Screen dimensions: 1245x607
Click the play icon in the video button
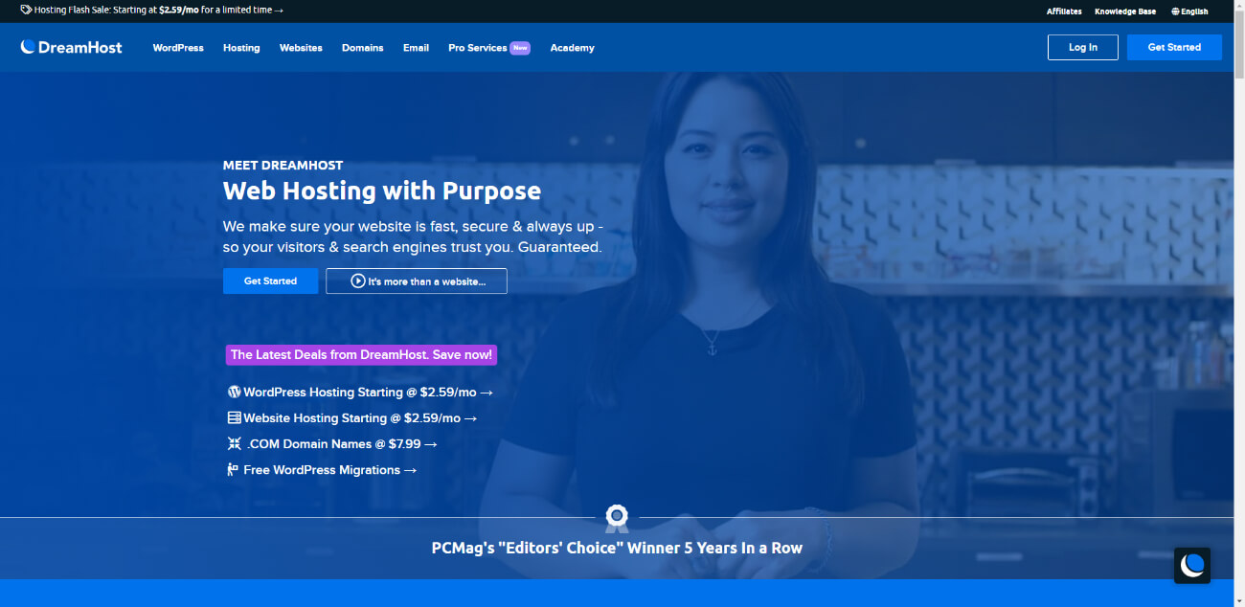(x=358, y=281)
